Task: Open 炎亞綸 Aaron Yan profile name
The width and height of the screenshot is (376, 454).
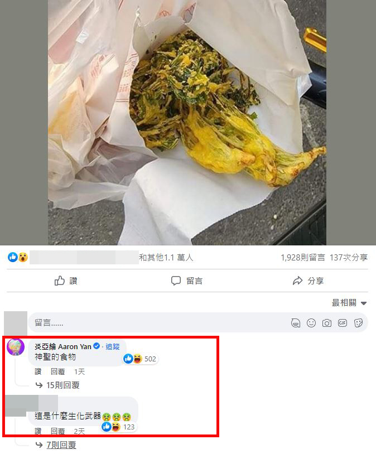Action: click(63, 346)
